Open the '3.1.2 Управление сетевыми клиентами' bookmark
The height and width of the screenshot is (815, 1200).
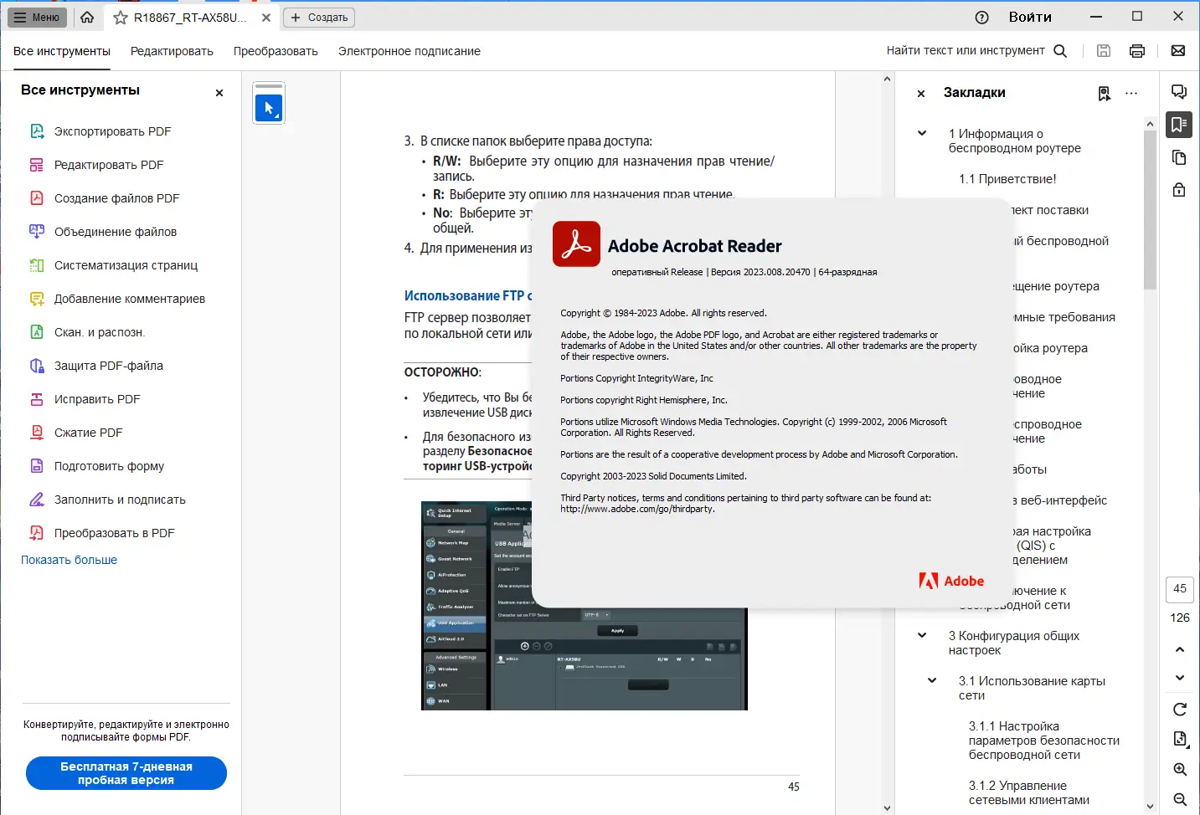1029,792
